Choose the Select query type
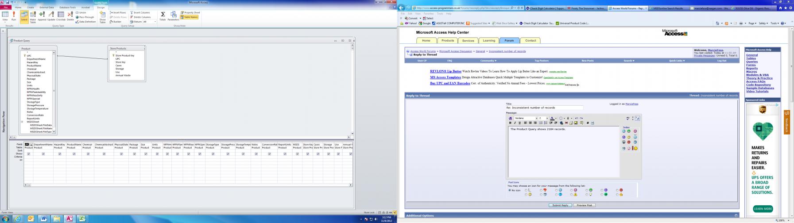The width and height of the screenshot is (794, 223). click(24, 16)
